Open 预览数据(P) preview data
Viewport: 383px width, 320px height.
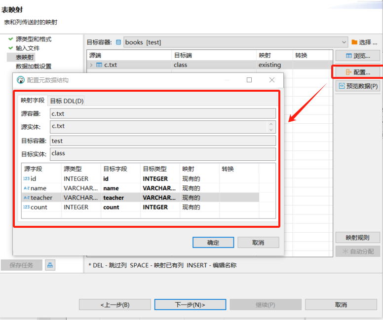coord(358,86)
